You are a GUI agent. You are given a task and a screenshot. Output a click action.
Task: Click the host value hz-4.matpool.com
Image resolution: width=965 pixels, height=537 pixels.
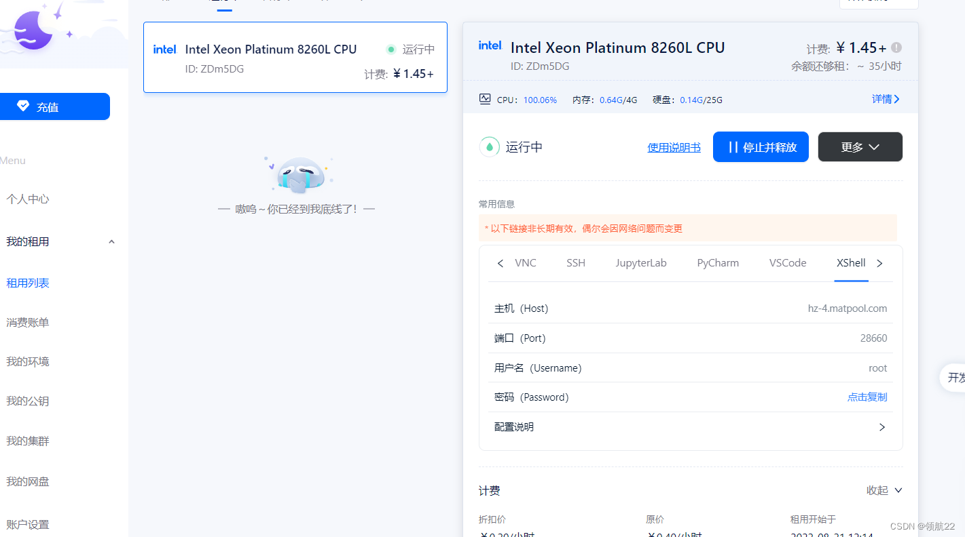click(848, 309)
